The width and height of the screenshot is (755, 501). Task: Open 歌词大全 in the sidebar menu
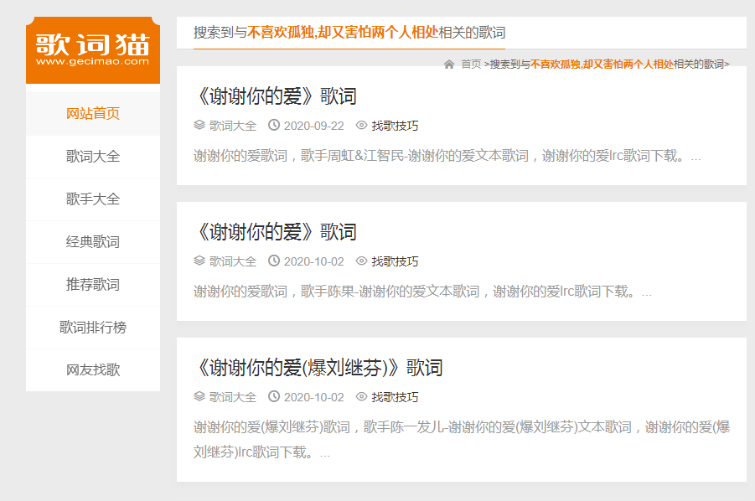tap(93, 157)
